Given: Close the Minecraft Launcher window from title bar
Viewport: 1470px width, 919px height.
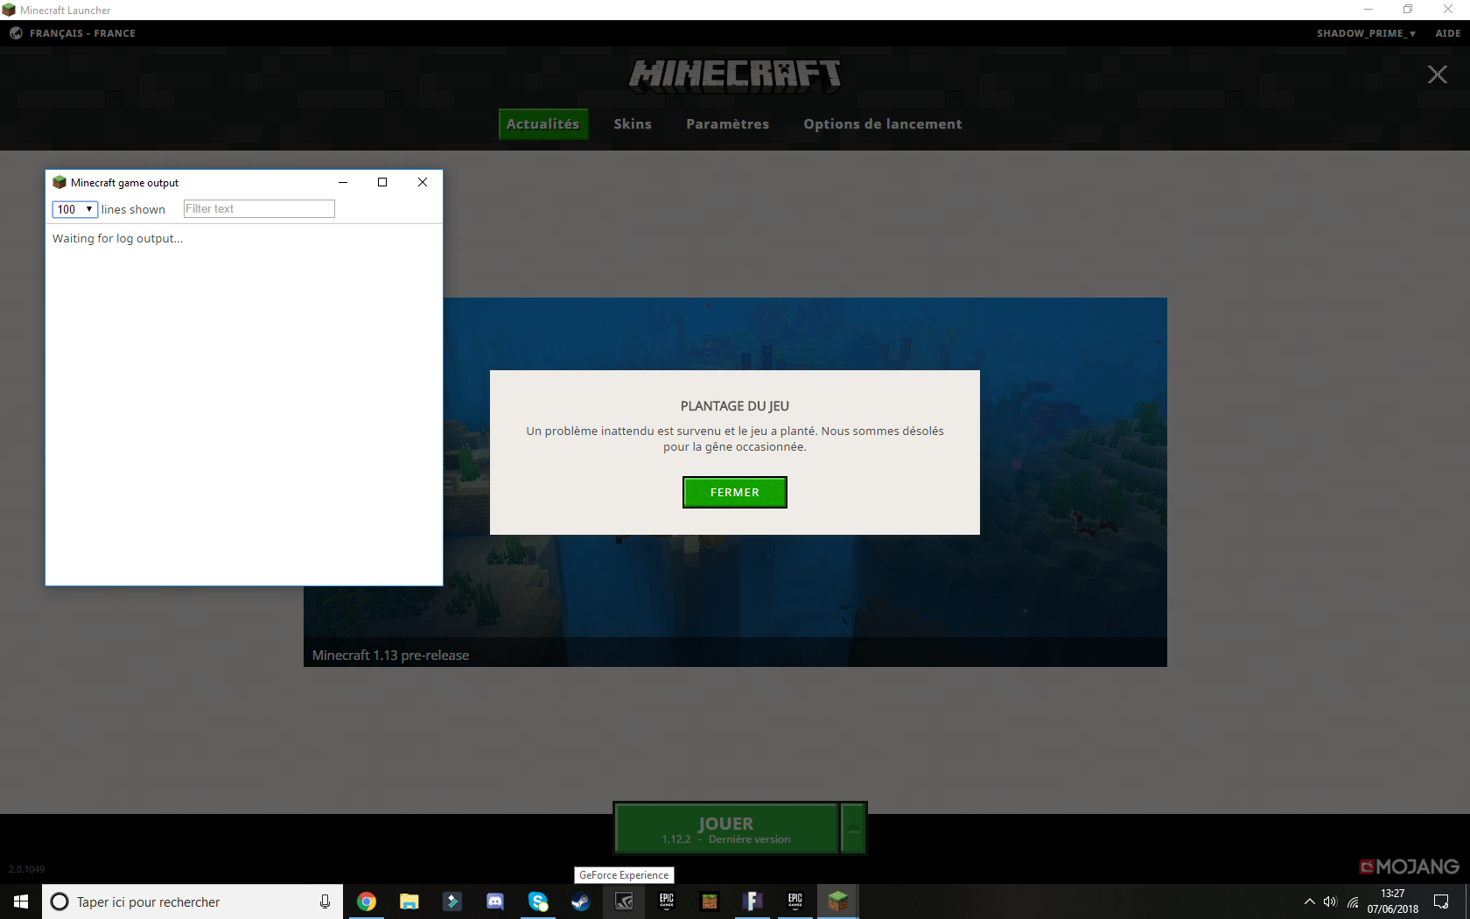Looking at the screenshot, I should [x=1448, y=10].
